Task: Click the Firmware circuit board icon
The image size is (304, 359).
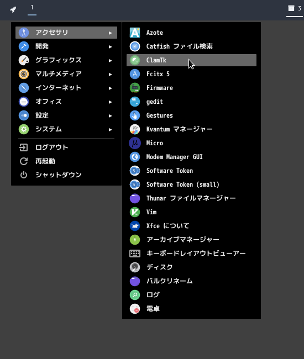Action: (x=135, y=88)
